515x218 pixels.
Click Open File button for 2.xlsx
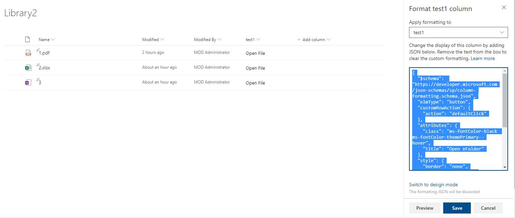[x=255, y=68]
